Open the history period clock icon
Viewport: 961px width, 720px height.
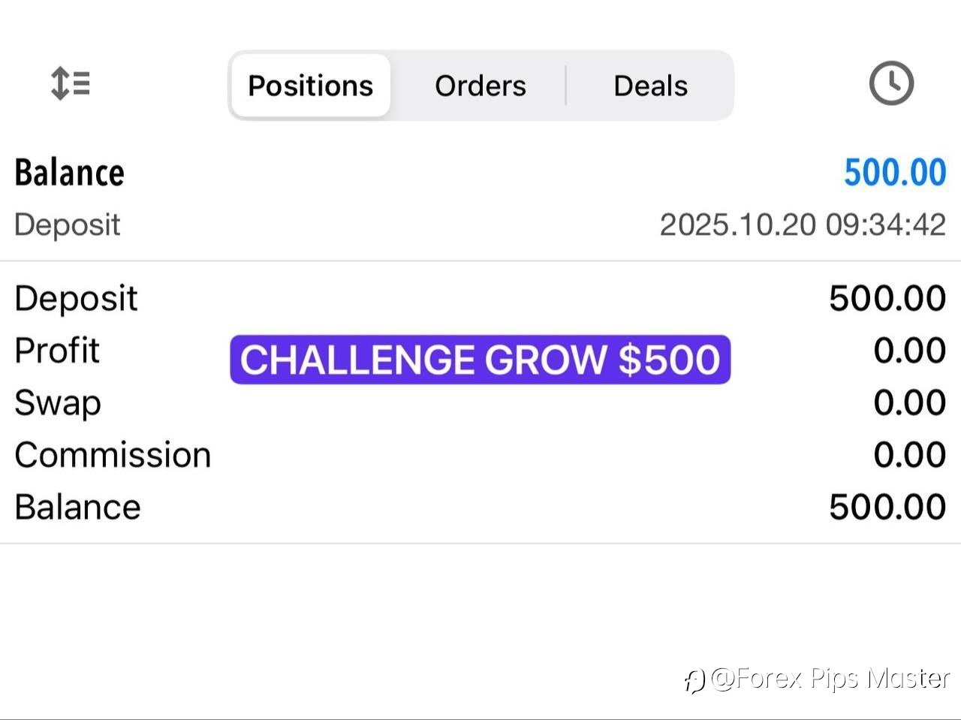[891, 83]
